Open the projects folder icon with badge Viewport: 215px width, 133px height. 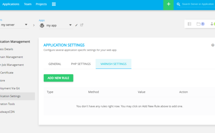click(x=201, y=24)
